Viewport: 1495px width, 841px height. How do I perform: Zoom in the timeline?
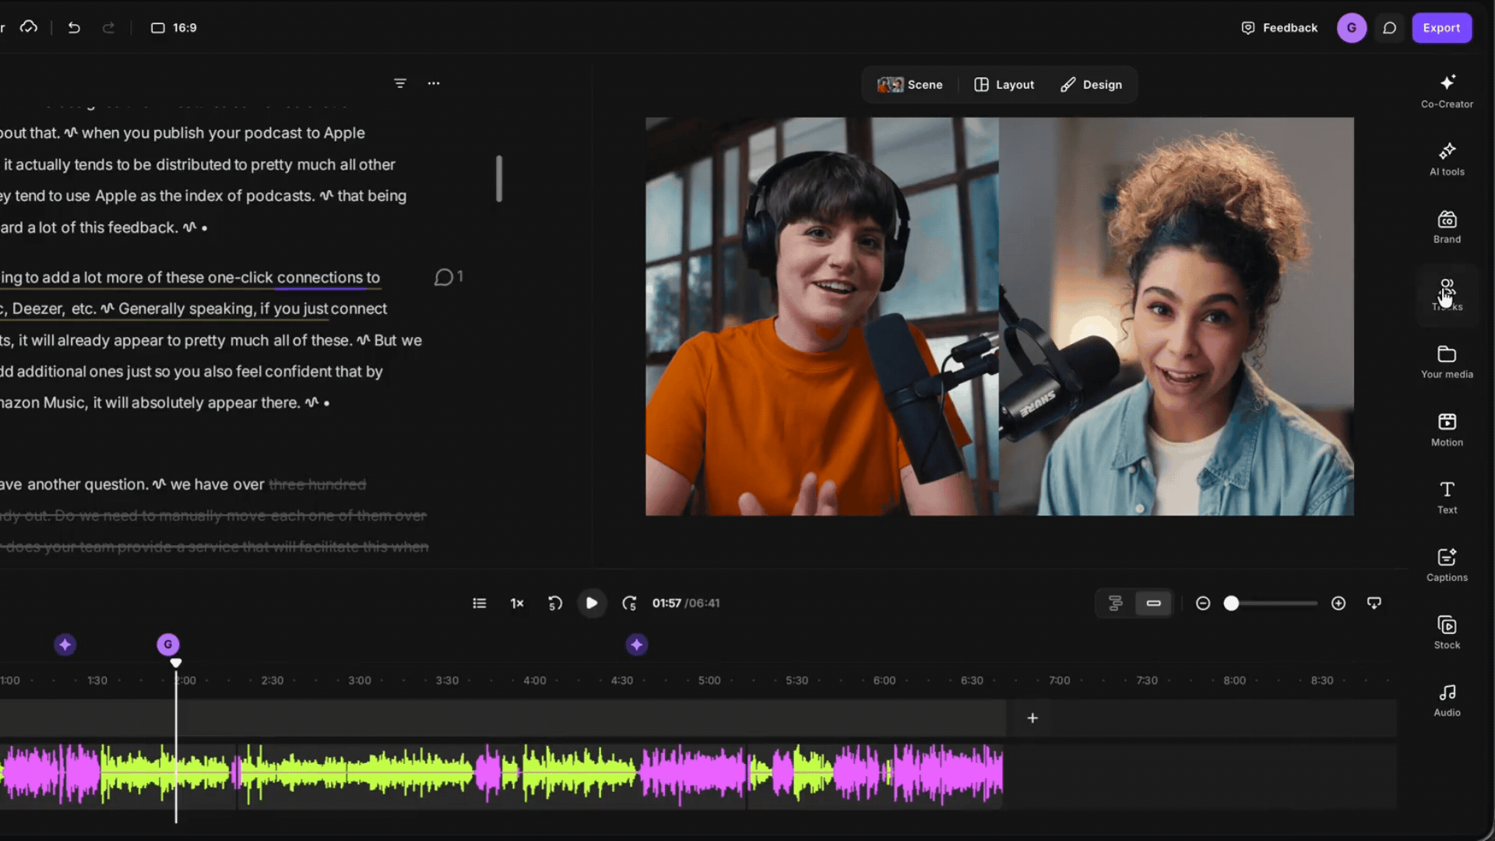pos(1338,603)
